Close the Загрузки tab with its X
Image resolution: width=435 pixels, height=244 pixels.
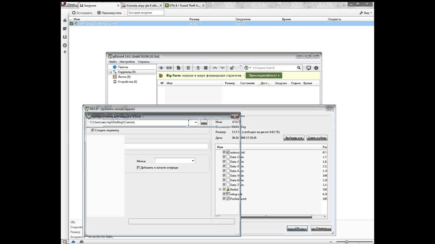[118, 5]
